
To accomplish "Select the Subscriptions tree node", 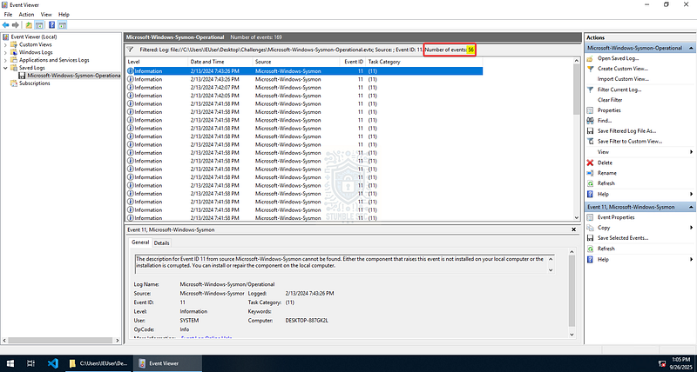I will 34,83.
